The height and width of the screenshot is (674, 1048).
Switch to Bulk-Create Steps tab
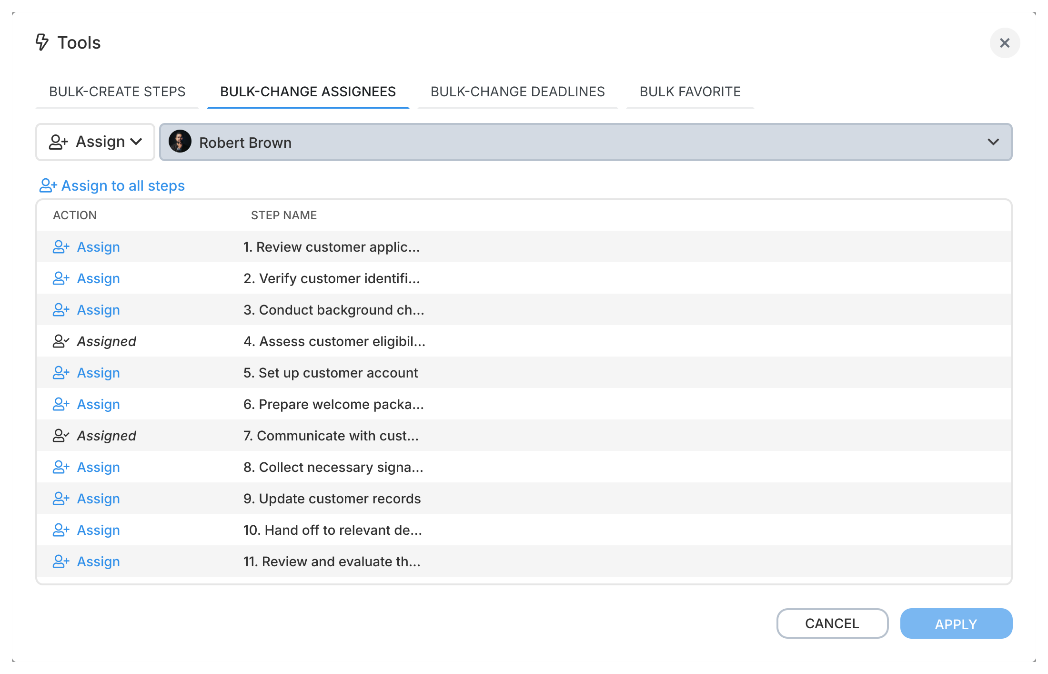[117, 92]
